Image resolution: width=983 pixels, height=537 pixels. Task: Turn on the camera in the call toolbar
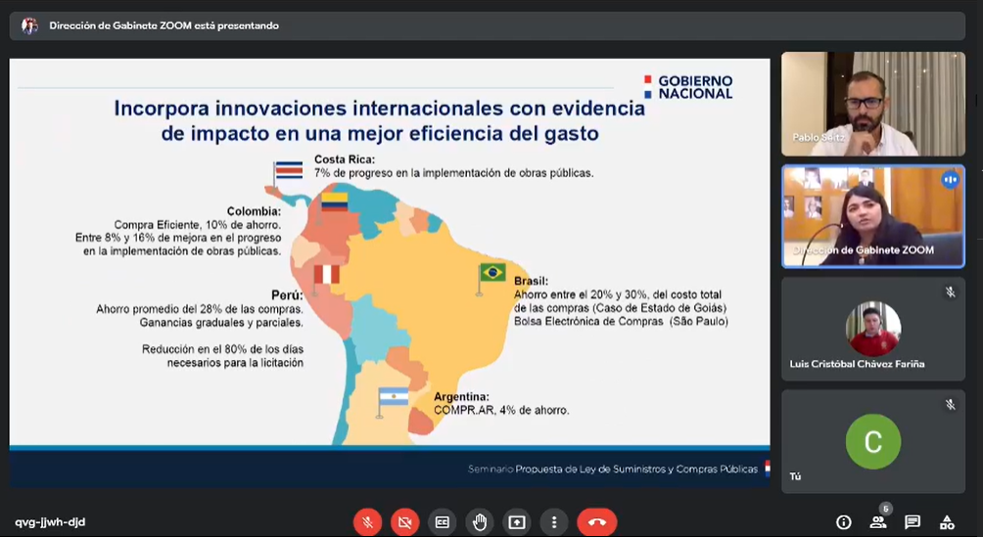[x=405, y=522]
